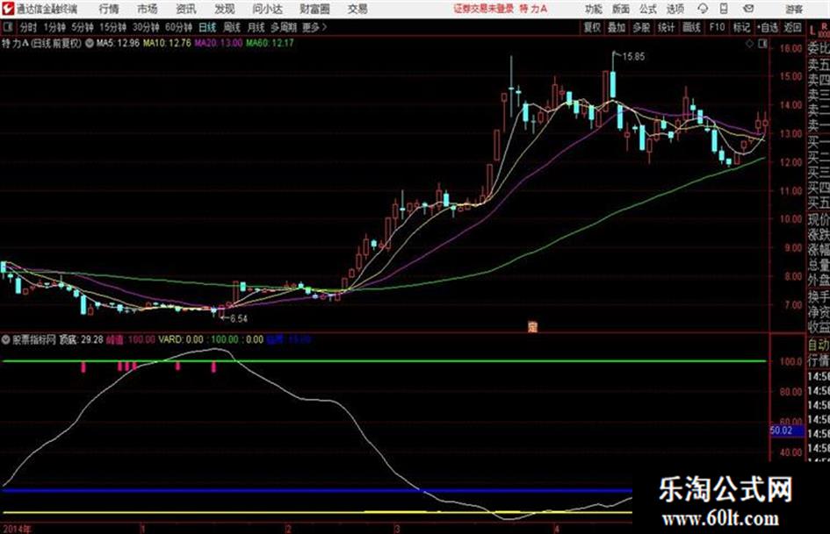Click the 画线 draw line toolbar button
The height and width of the screenshot is (534, 830).
[691, 27]
